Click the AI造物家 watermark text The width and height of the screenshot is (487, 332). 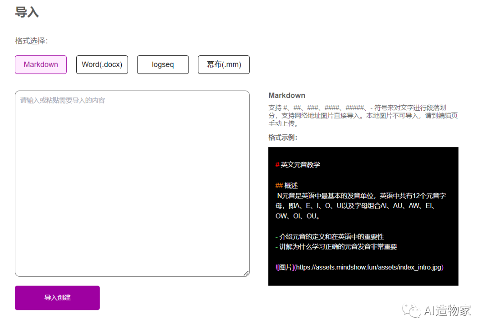pos(447,310)
